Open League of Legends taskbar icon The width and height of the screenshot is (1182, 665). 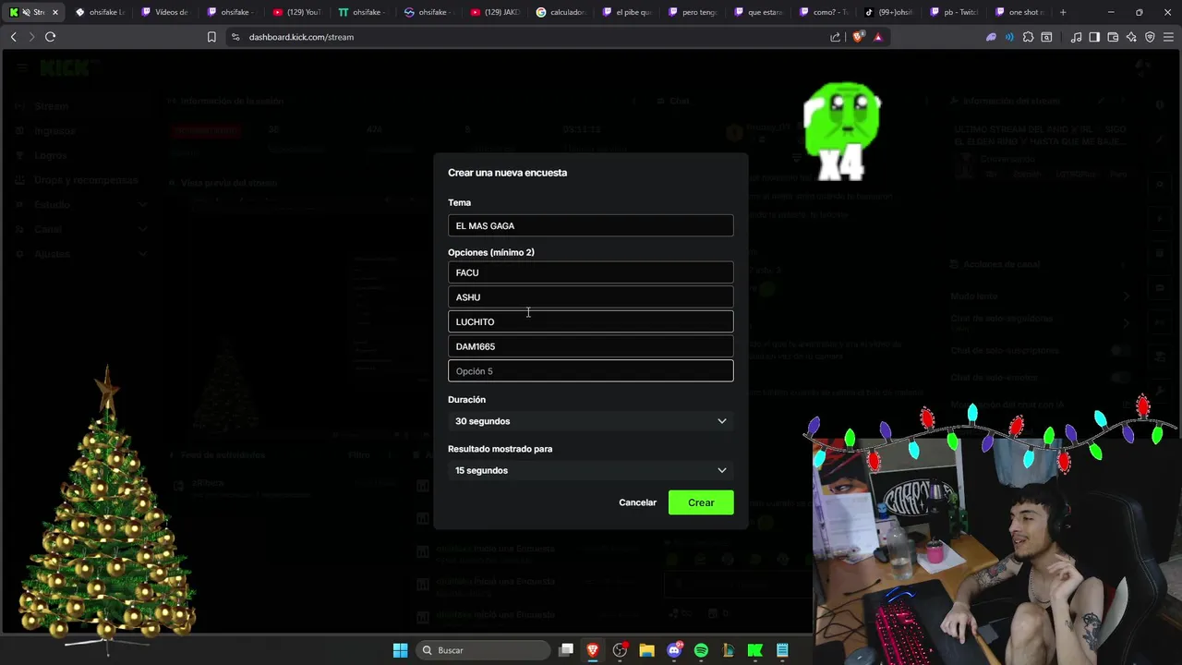[x=728, y=650]
